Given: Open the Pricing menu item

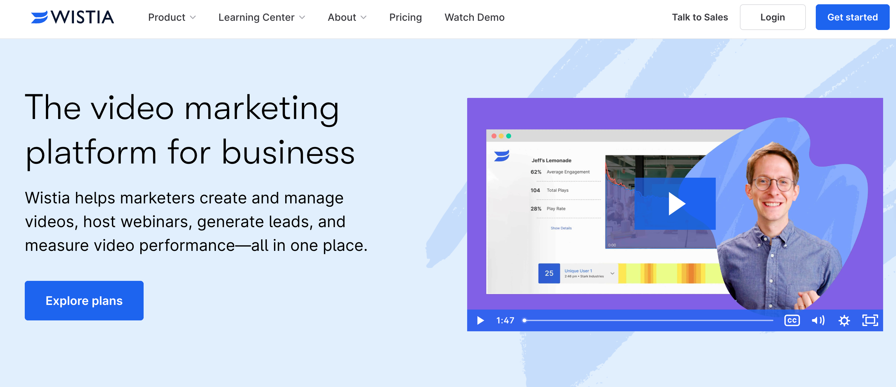Looking at the screenshot, I should [x=406, y=16].
